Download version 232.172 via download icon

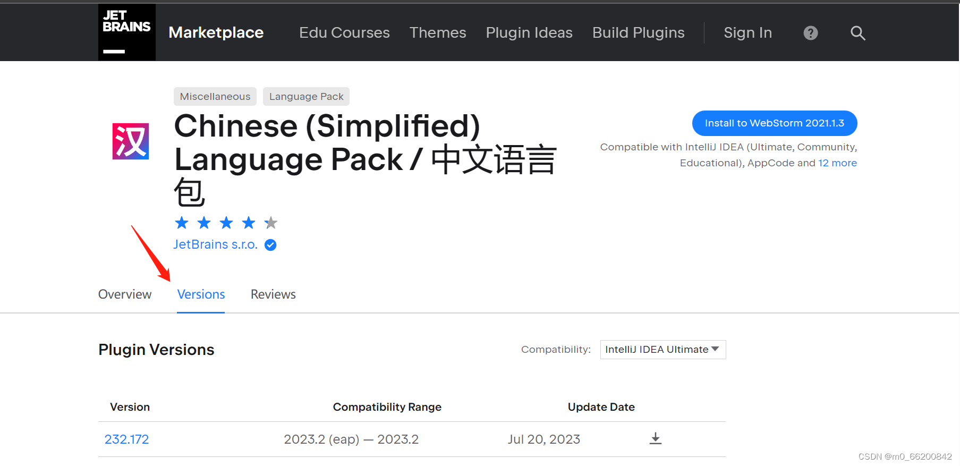click(x=656, y=439)
